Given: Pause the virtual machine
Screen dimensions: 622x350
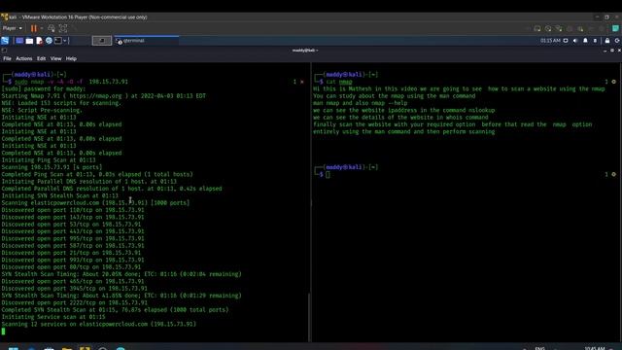Looking at the screenshot, I should 34,28.
